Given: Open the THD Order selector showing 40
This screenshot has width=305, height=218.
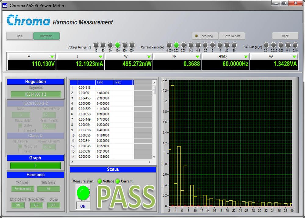Looking at the screenshot, I should [x=48, y=189].
